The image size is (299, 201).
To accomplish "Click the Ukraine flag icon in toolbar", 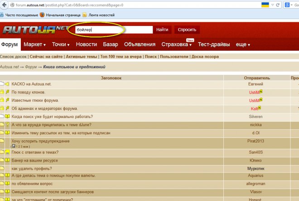I will (265, 5).
